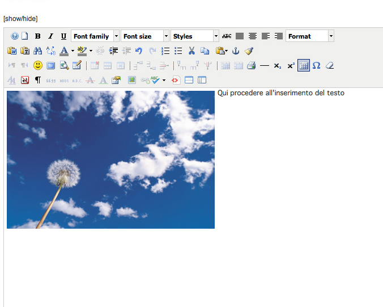Click the insert anchor icon

click(x=236, y=51)
